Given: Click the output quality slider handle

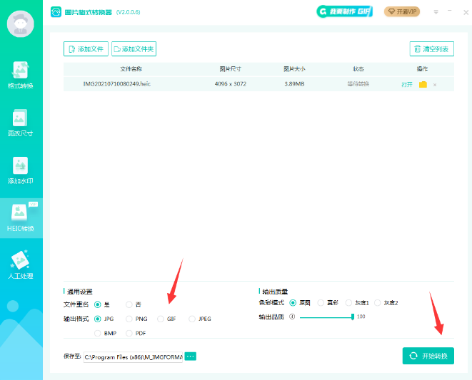Looking at the screenshot, I should (353, 317).
